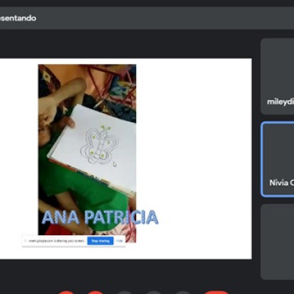Click the small icon in sharing notification bar
The image size is (294, 294).
(25, 241)
